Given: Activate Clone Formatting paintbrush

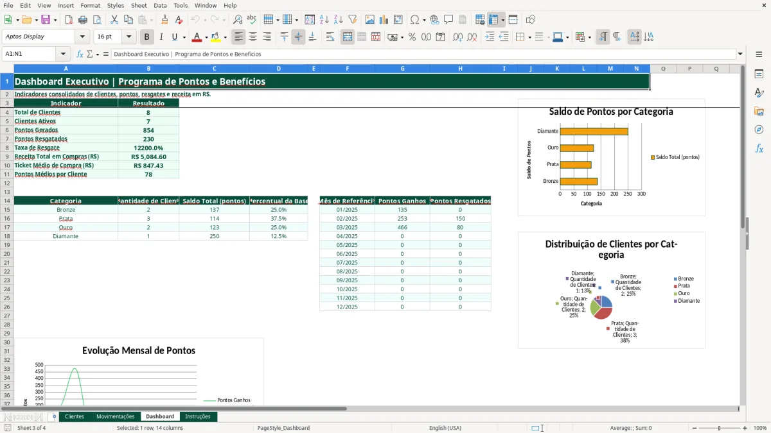Looking at the screenshot, I should click(165, 20).
